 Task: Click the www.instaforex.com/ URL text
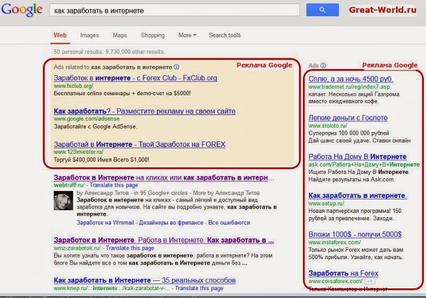(335, 242)
